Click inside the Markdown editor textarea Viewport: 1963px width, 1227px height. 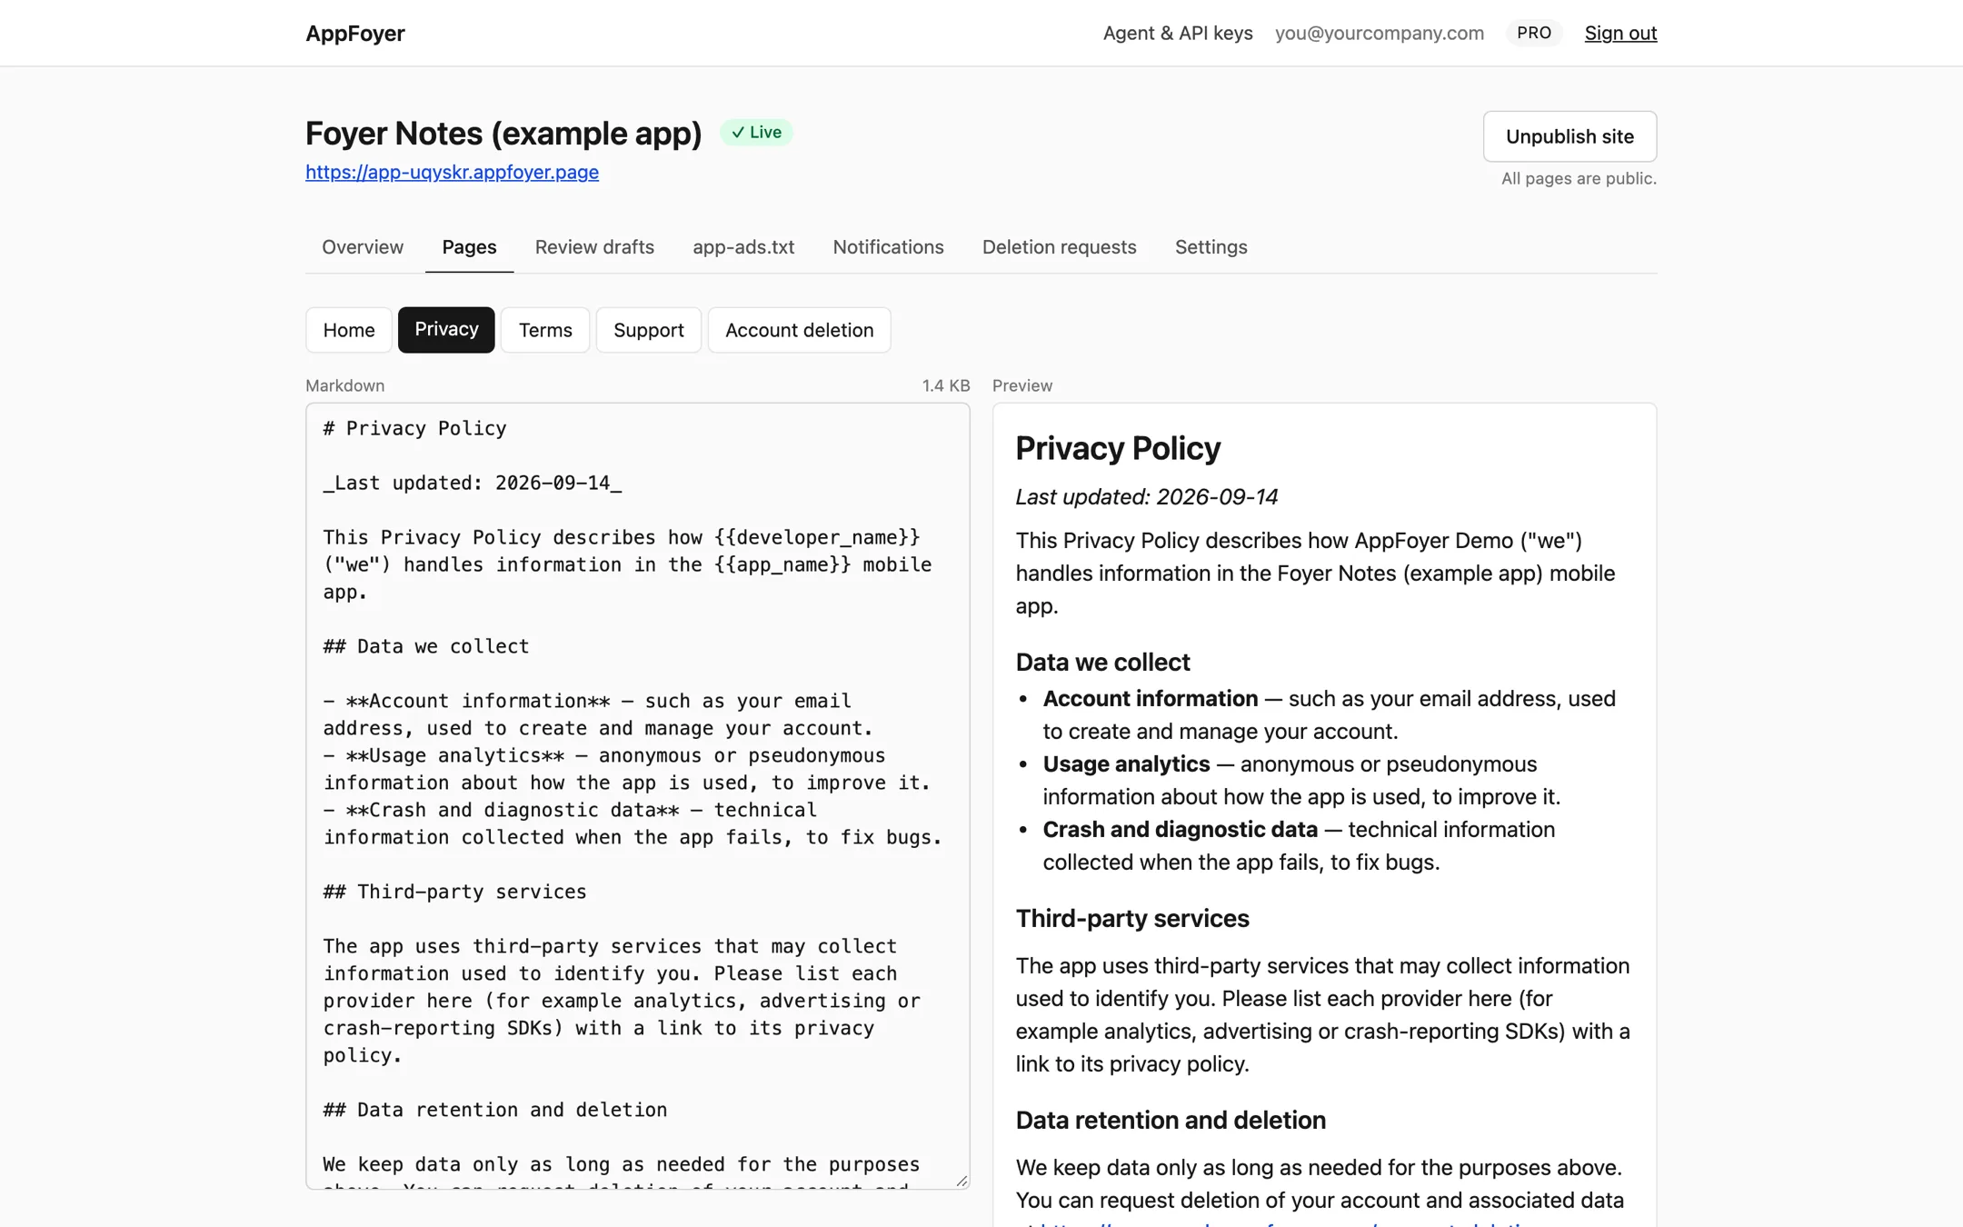(x=637, y=796)
